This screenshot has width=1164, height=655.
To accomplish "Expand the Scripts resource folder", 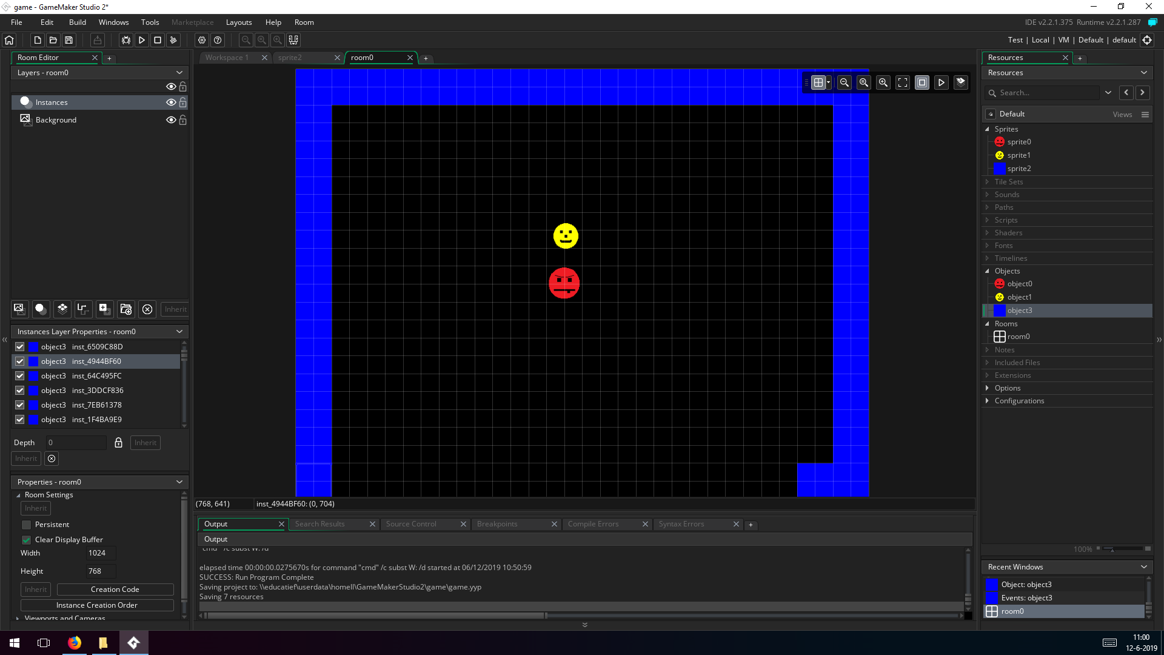I will pos(987,220).
